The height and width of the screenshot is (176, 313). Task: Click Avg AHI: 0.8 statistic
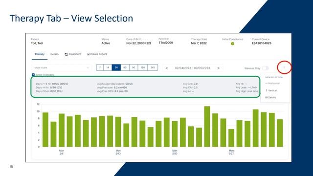190,84
